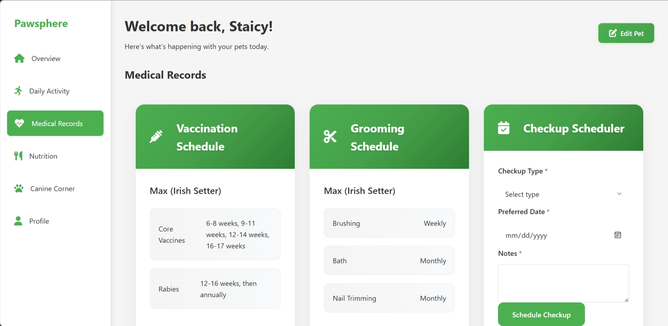Select the Daily Activity running icon

tap(19, 91)
